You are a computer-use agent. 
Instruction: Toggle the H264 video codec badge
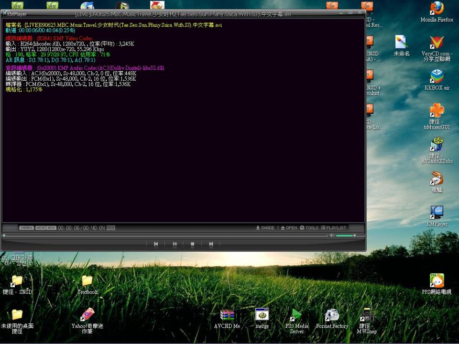[x=26, y=228]
